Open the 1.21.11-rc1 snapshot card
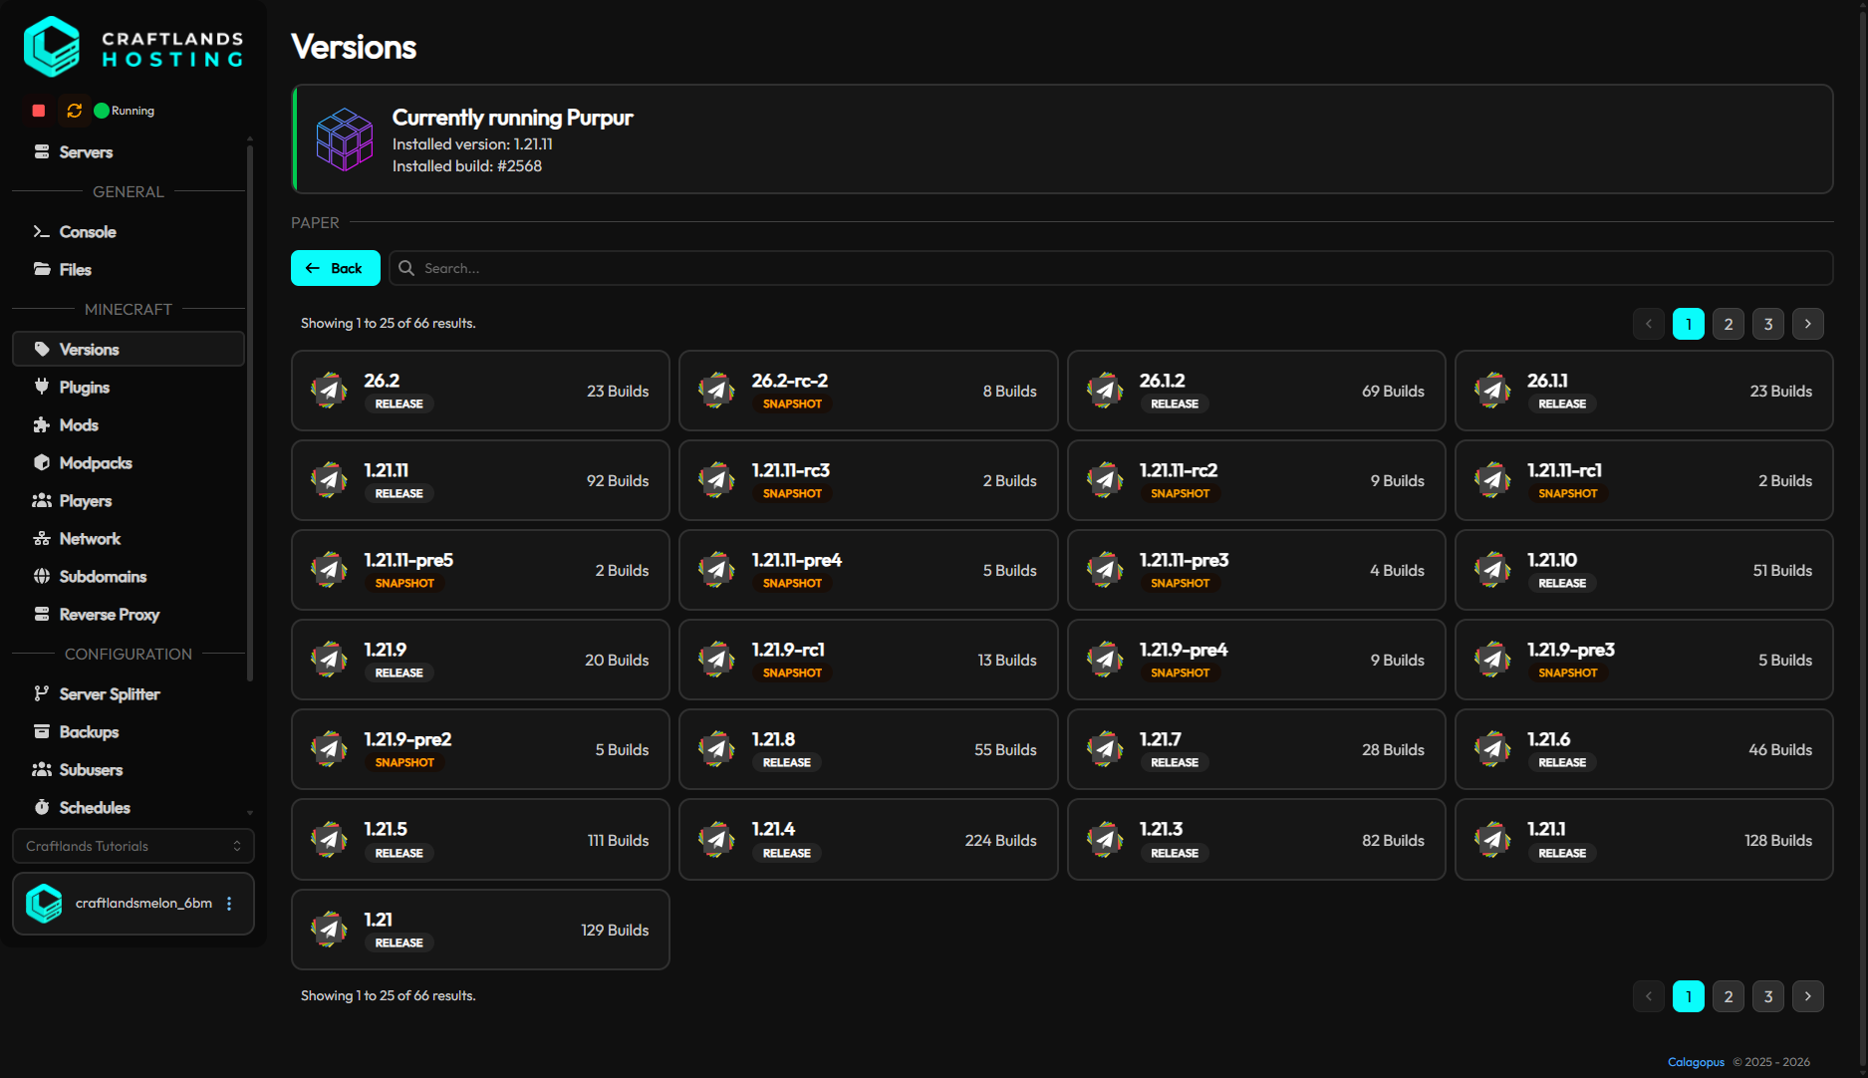Image resolution: width=1868 pixels, height=1078 pixels. coord(1644,480)
